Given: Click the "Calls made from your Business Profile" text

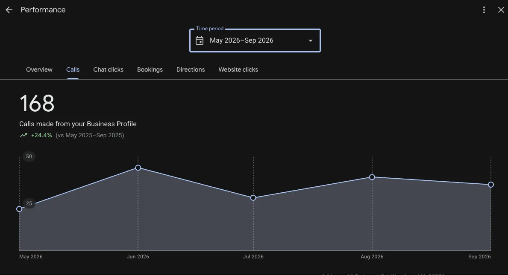Looking at the screenshot, I should [78, 124].
